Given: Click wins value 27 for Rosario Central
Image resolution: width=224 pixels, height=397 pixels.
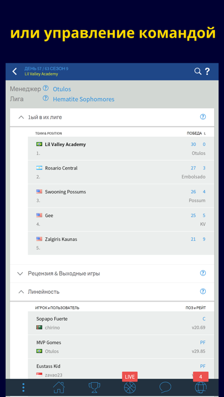Looking at the screenshot, I should tap(193, 168).
